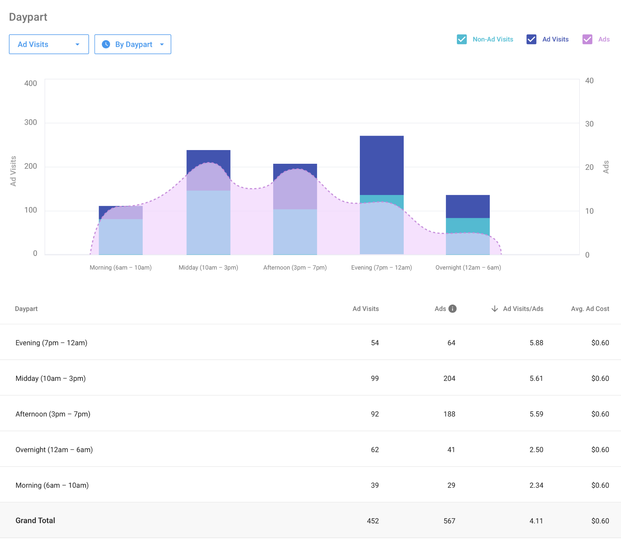Click the clock icon in By Daypart
This screenshot has height=542, width=621.
[x=106, y=44]
